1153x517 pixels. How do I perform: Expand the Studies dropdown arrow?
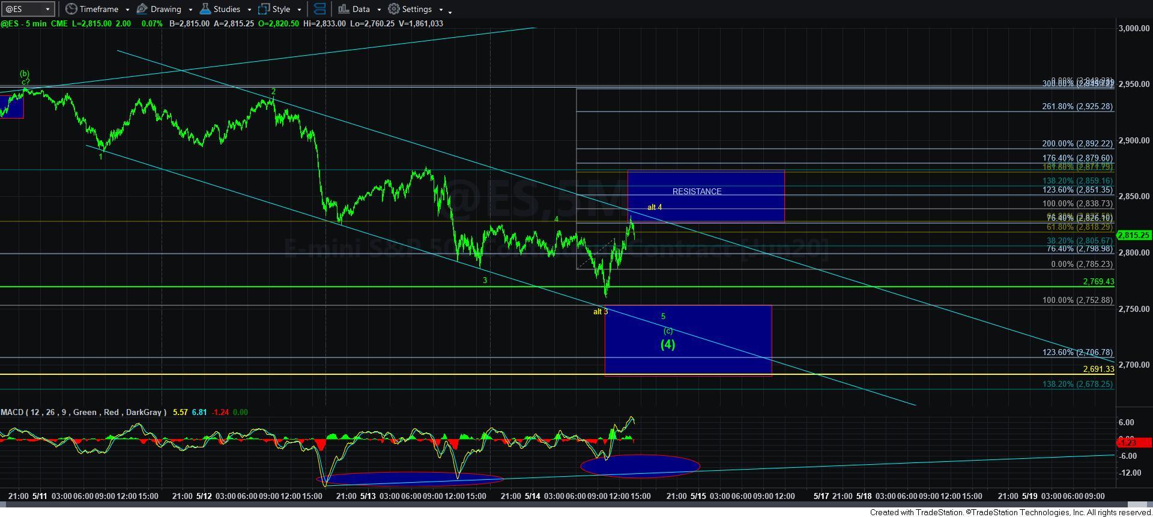click(x=249, y=10)
